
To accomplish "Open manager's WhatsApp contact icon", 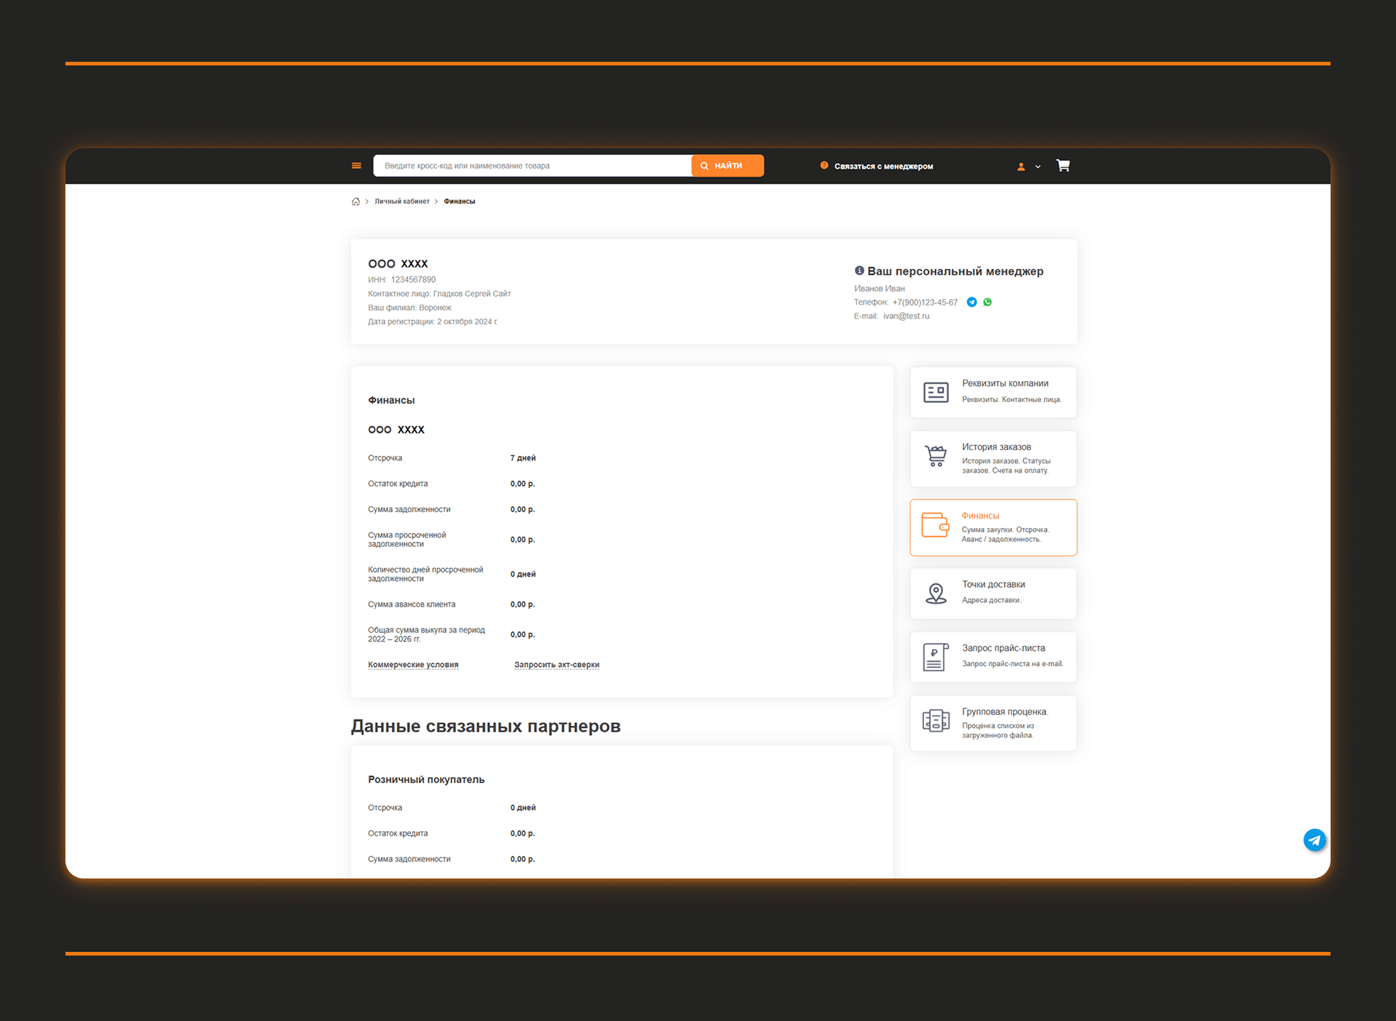I will point(987,303).
